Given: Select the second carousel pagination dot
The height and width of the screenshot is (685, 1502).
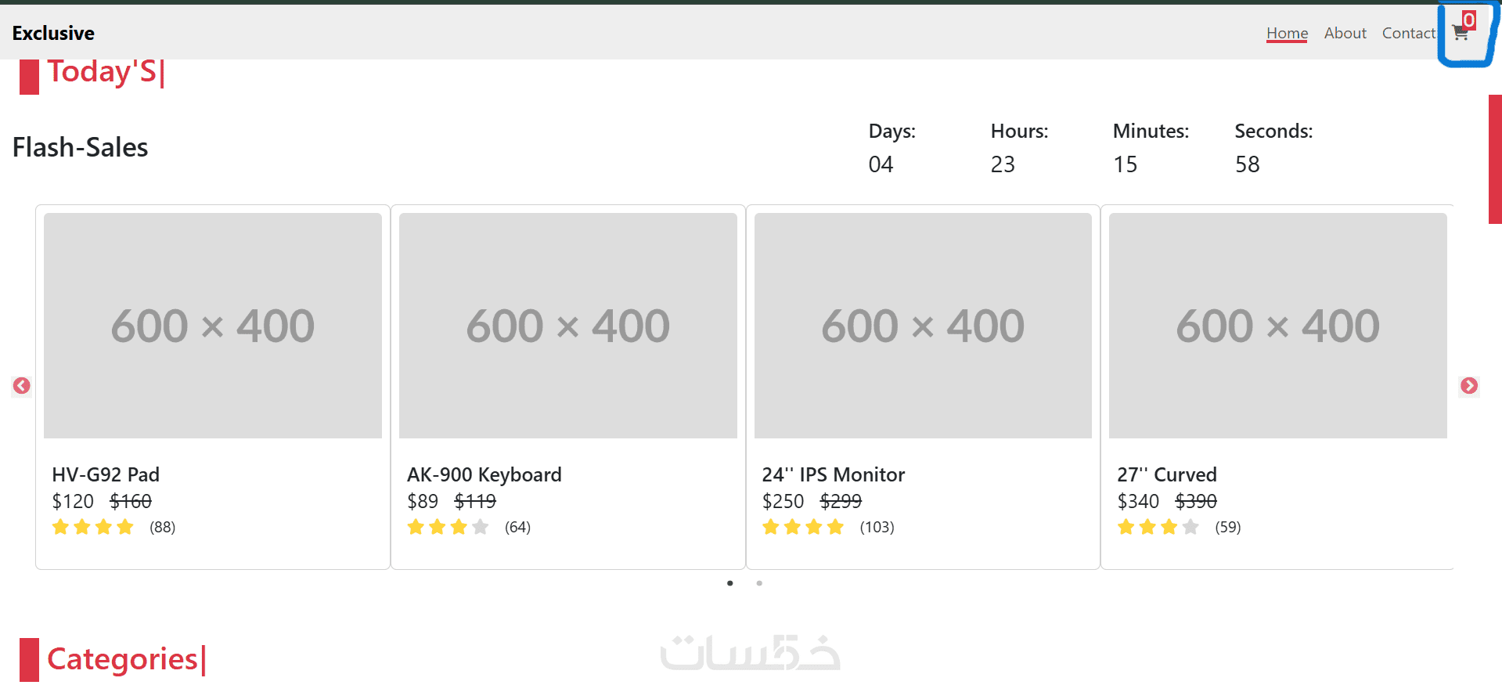Looking at the screenshot, I should click(x=759, y=583).
